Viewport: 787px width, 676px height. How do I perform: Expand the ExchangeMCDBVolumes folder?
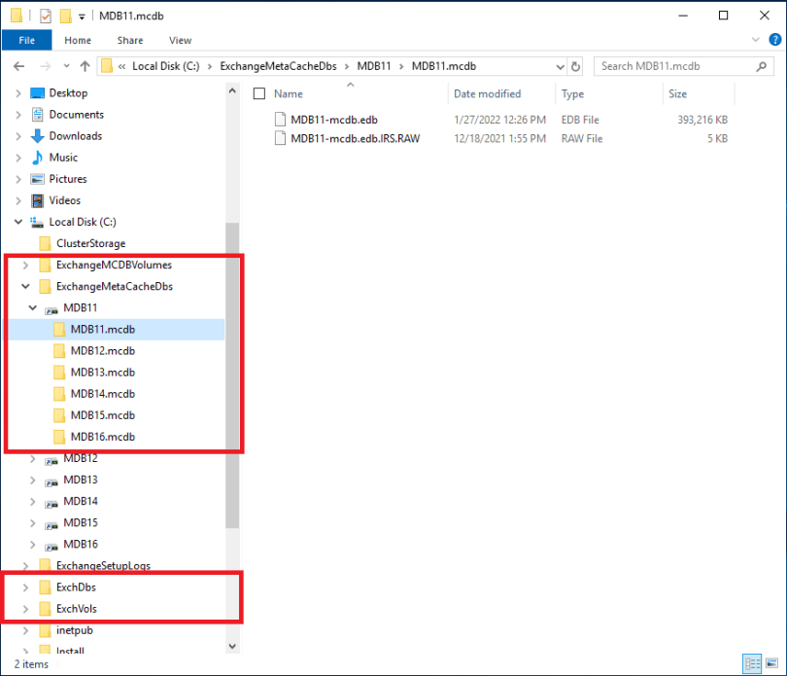(25, 266)
